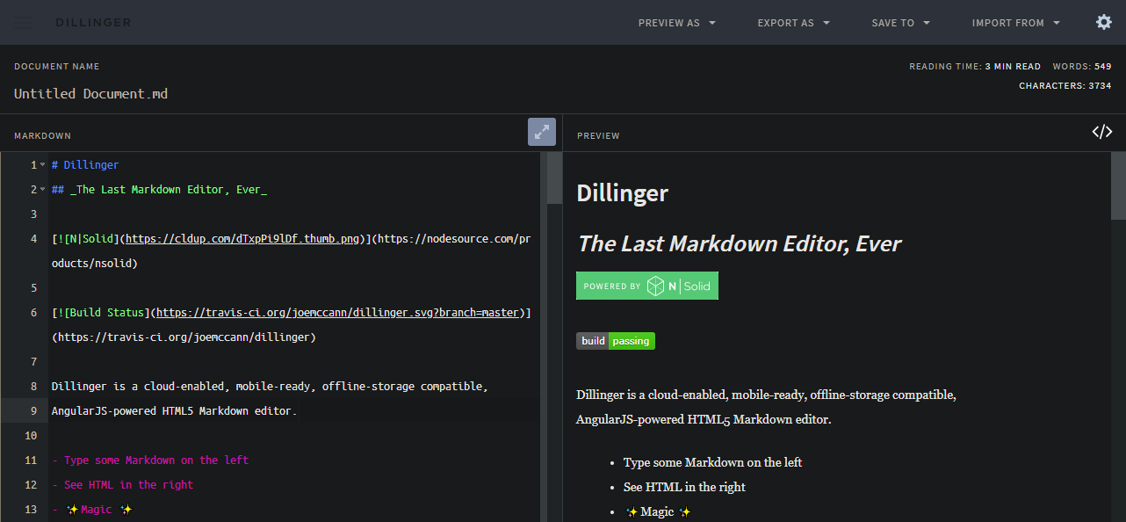Select line number 9 in the gutter
Image resolution: width=1126 pixels, height=522 pixels.
33,411
